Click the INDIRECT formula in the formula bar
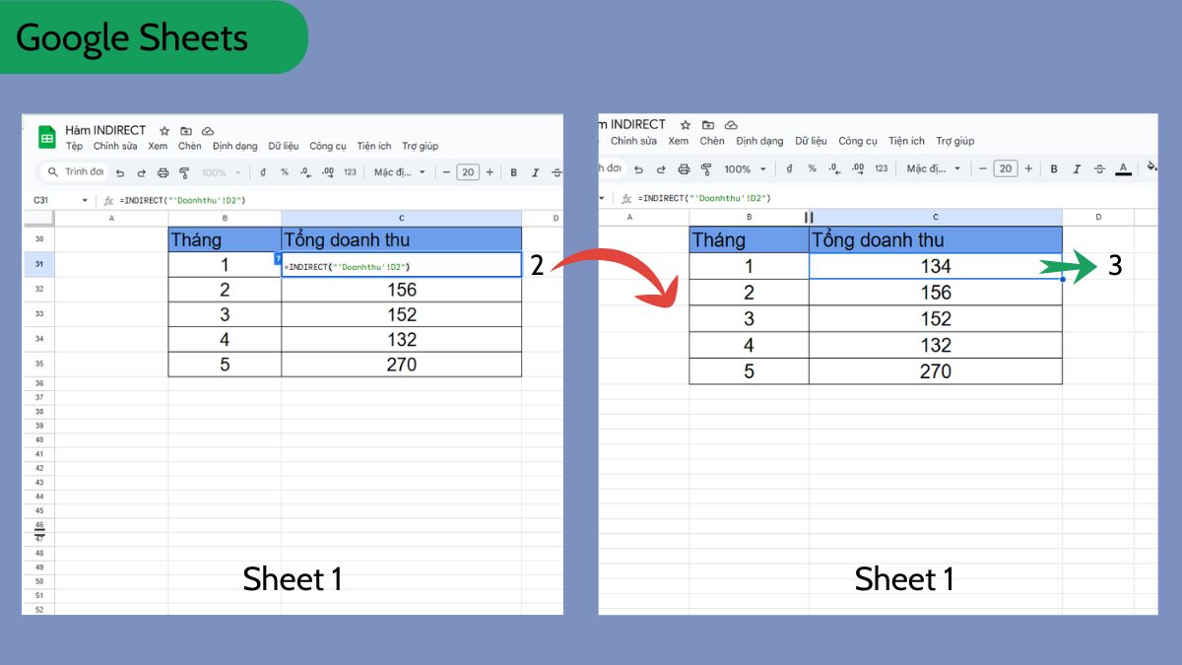The width and height of the screenshot is (1182, 665). tap(180, 198)
